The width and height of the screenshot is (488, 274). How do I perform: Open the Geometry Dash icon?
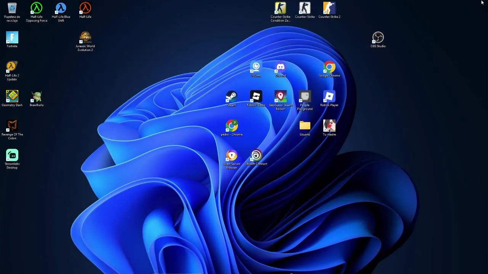[x=12, y=96]
